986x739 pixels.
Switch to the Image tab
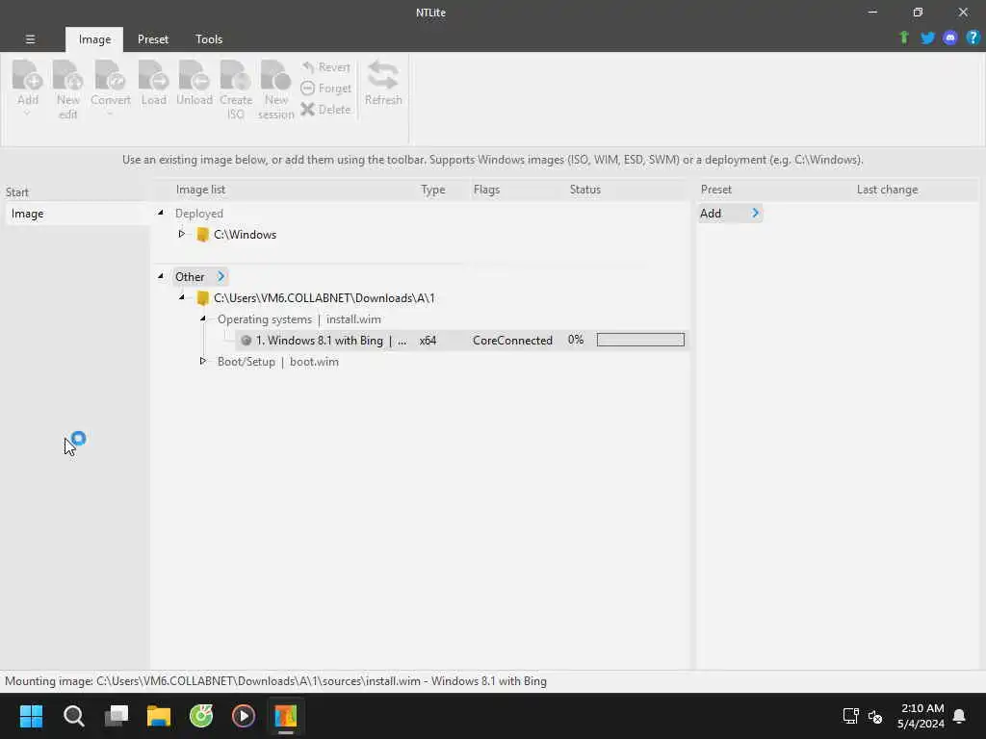94,38
